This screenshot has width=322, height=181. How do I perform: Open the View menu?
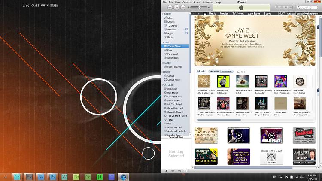(178, 3)
